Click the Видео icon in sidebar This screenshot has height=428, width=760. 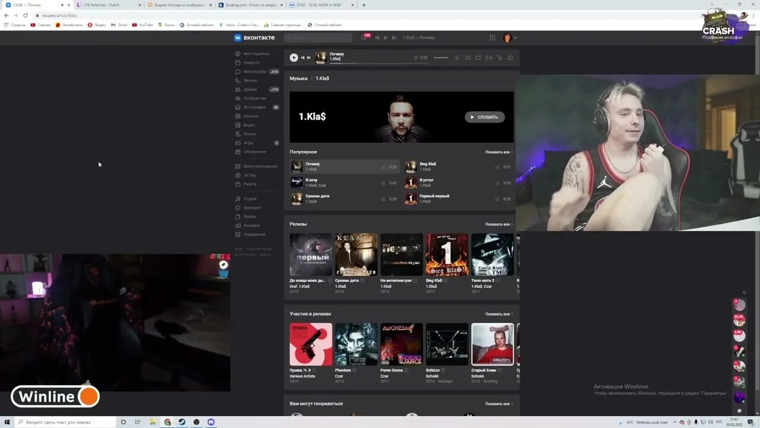point(238,125)
